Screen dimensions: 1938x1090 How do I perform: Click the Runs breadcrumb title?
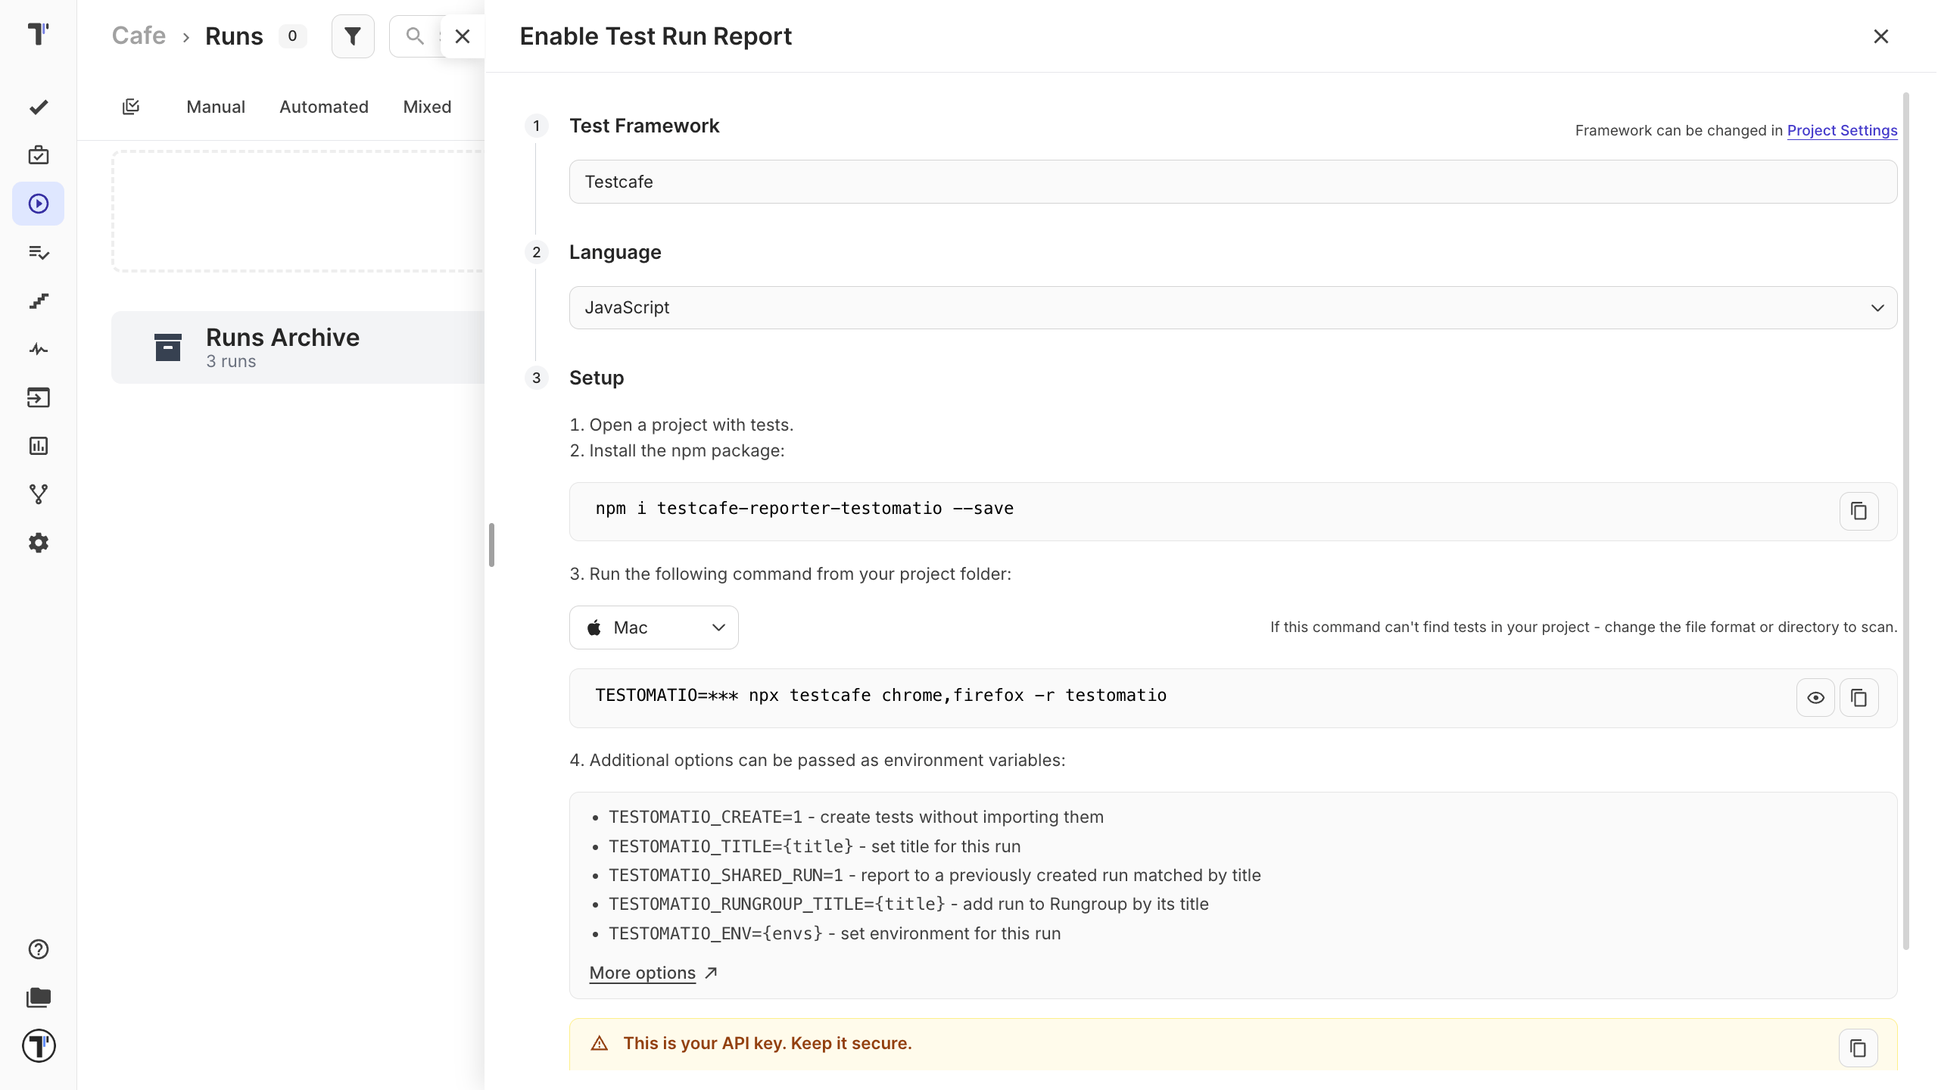click(234, 36)
